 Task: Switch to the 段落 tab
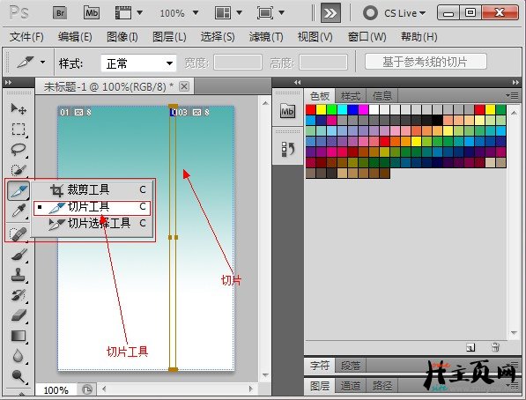tap(351, 365)
